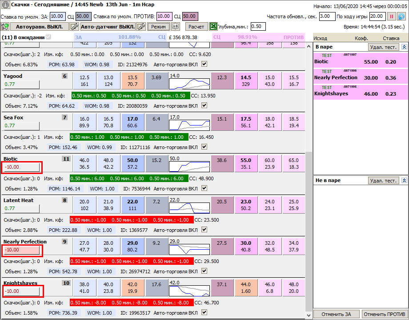Collapse the В паре panel via double-arrow icon

pyautogui.click(x=404, y=47)
